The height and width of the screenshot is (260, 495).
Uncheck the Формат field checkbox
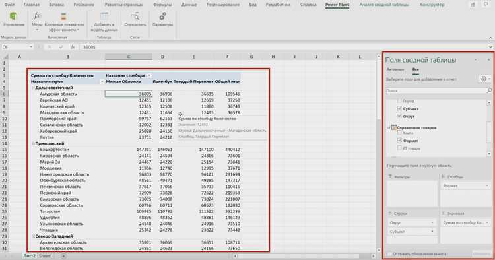click(x=399, y=141)
